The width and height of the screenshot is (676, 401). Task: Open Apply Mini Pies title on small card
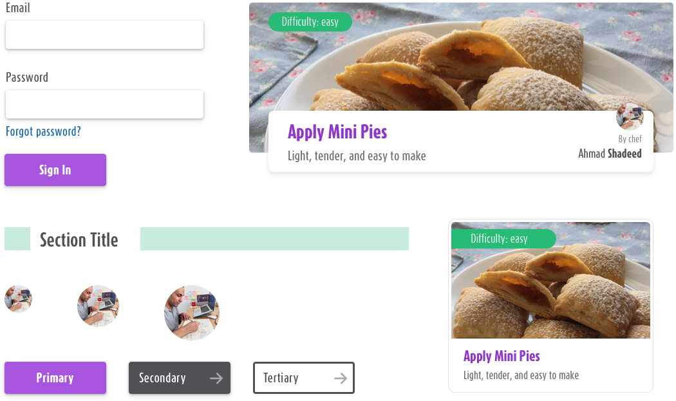[502, 356]
